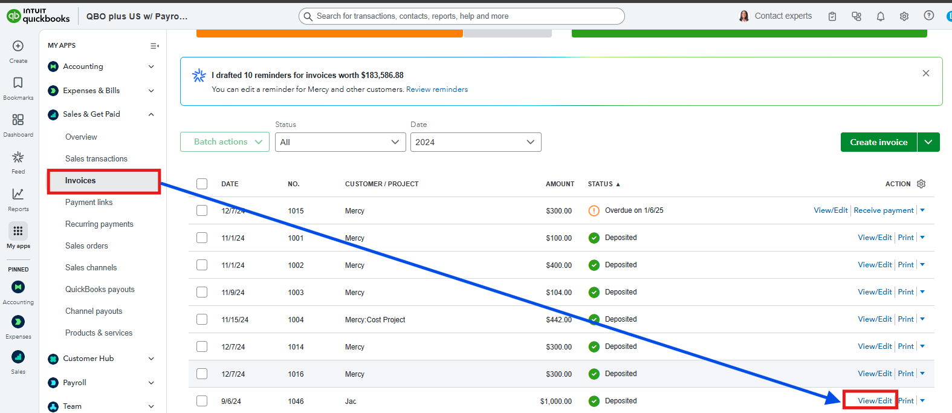Click the Intuit QuickBooks logo
952x413 pixels.
tap(38, 16)
